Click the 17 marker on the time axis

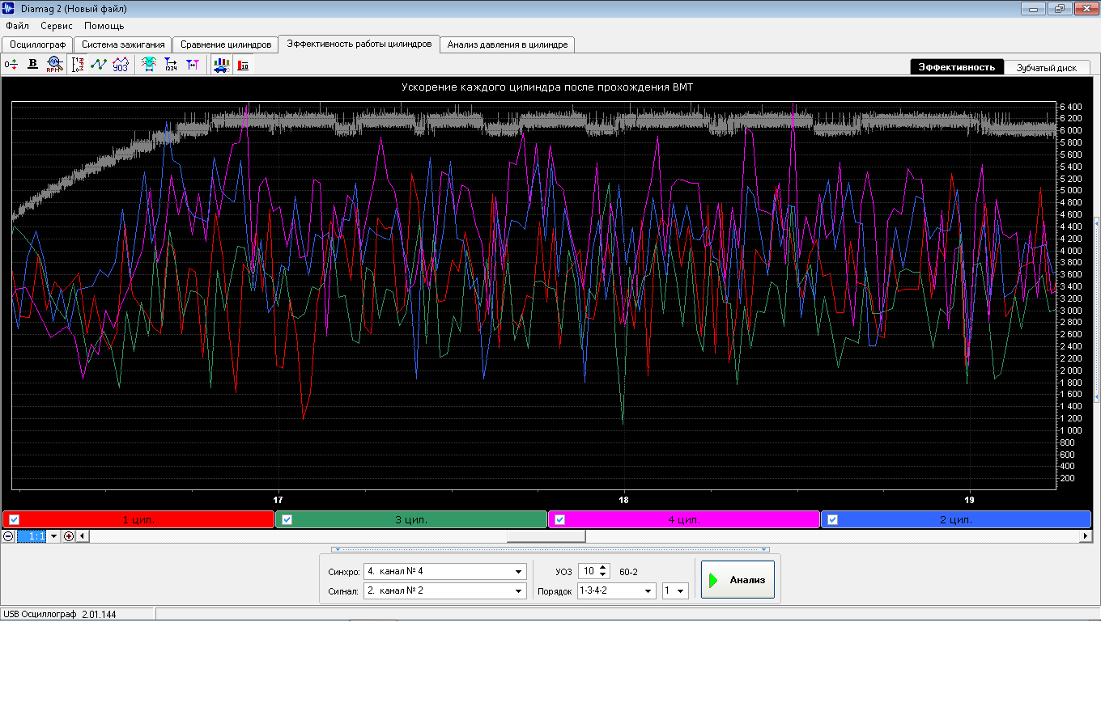tap(278, 500)
